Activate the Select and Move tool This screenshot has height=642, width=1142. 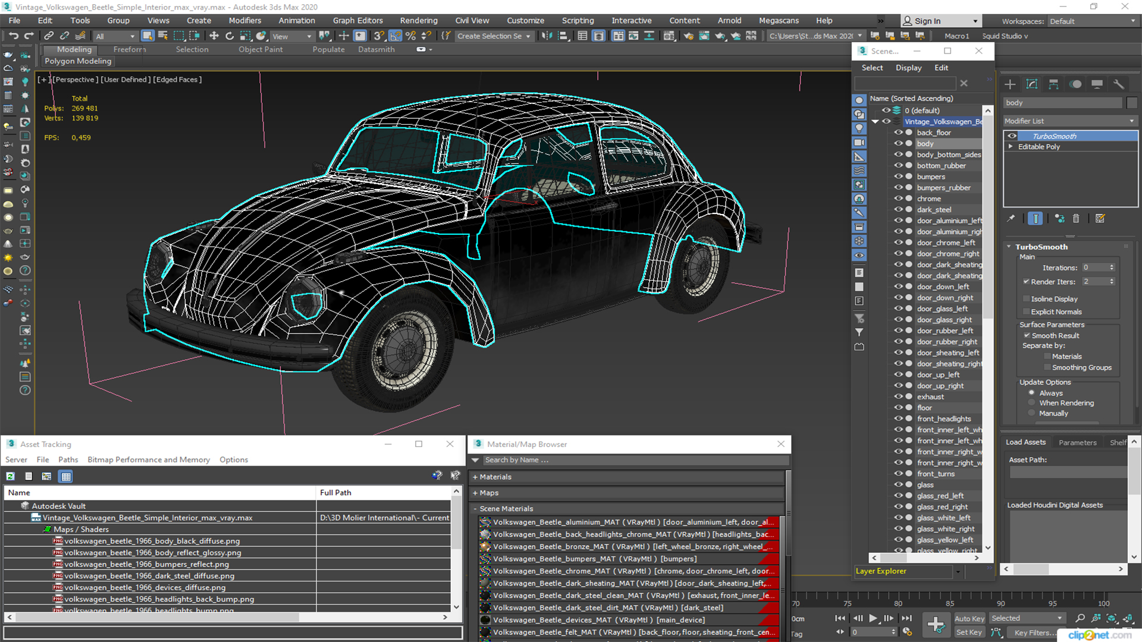tap(214, 36)
